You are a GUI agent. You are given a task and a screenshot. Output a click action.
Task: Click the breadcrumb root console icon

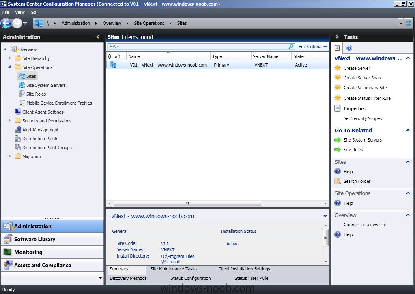point(39,23)
